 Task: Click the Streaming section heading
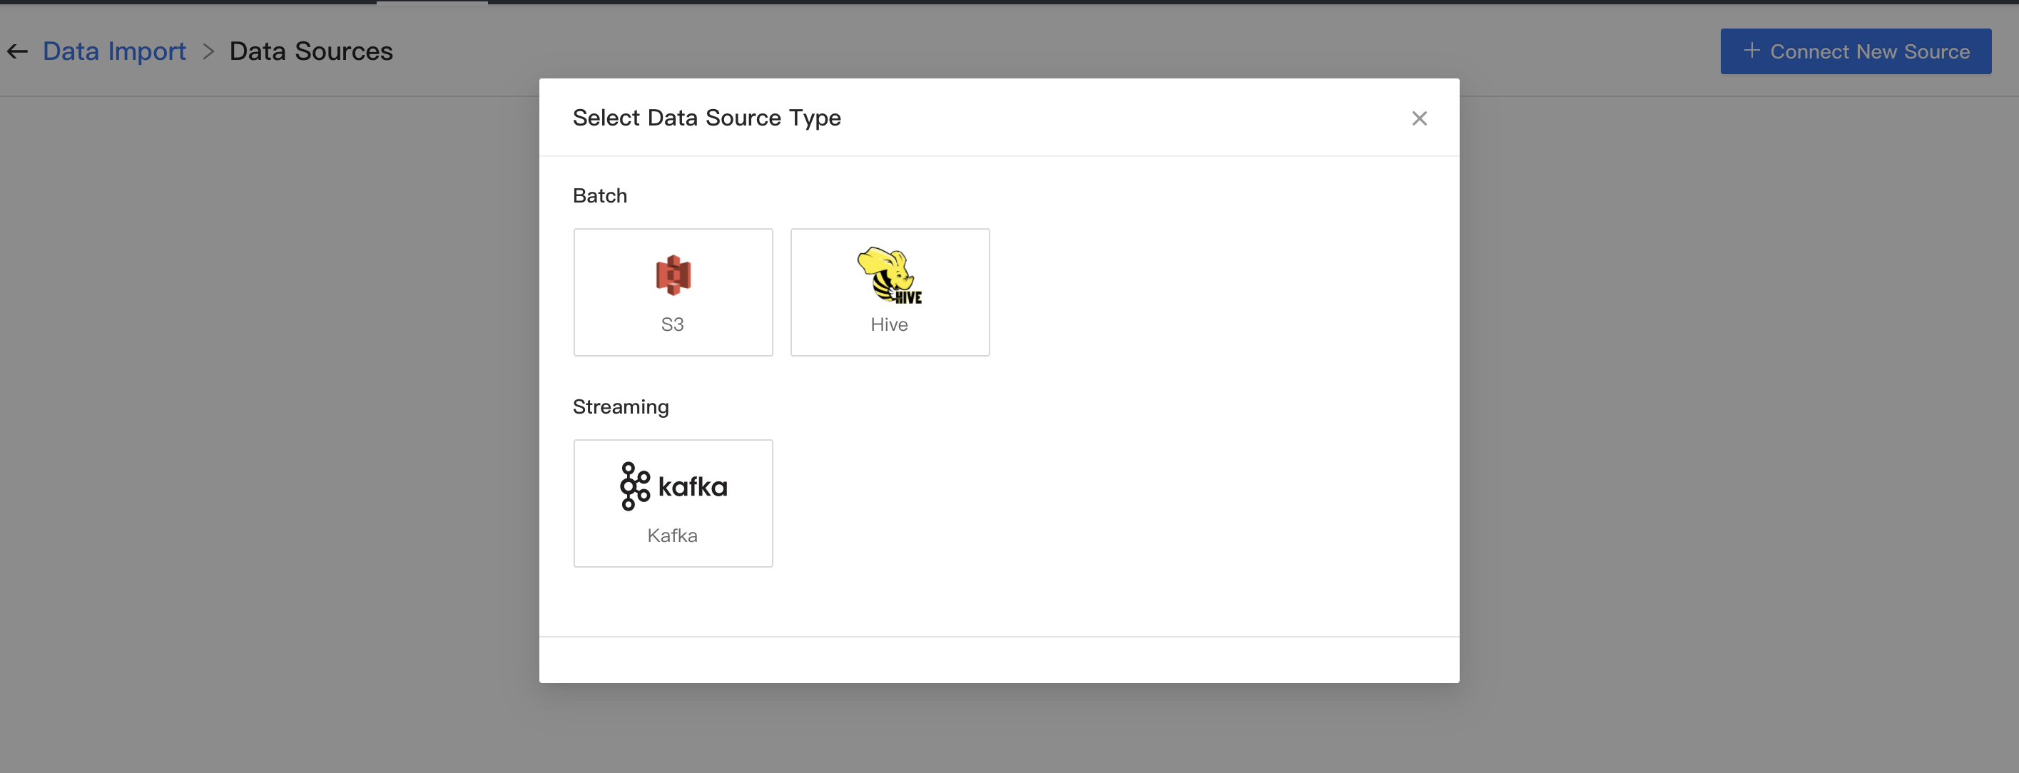click(x=620, y=406)
